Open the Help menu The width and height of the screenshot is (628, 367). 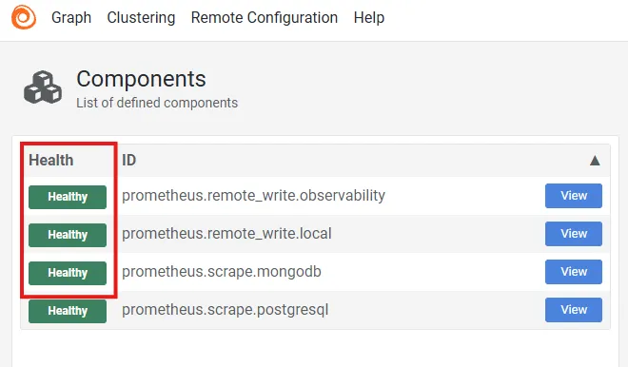(369, 18)
